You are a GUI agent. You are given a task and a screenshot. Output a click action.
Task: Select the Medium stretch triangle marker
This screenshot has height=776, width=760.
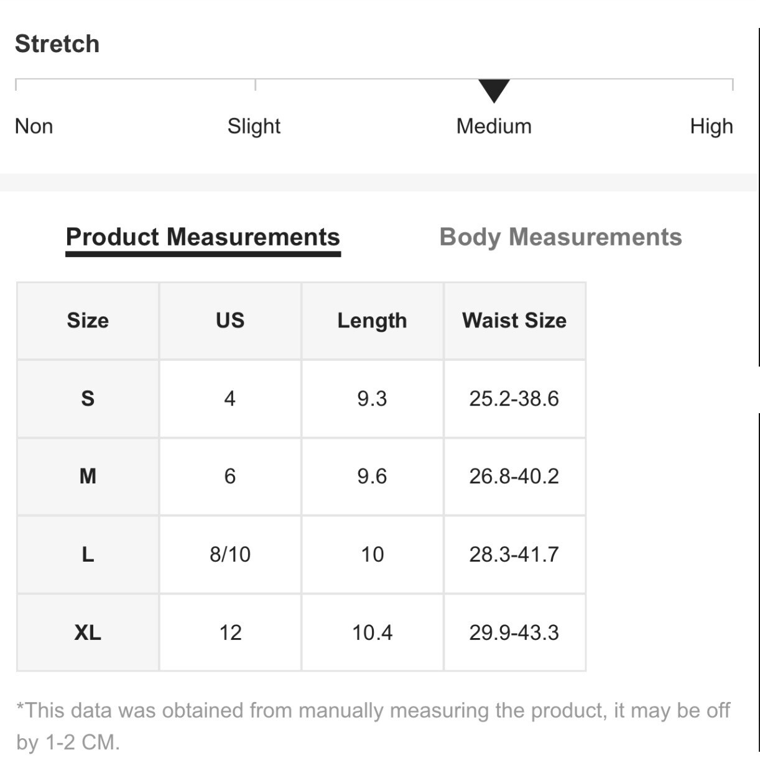(494, 91)
